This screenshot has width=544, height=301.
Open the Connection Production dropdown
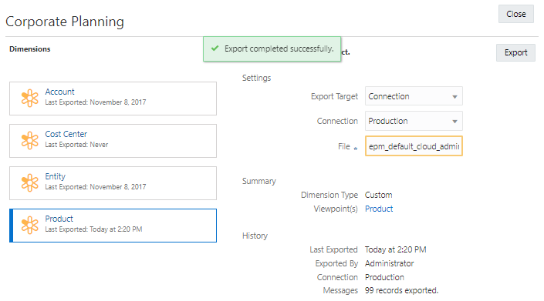[x=414, y=121]
